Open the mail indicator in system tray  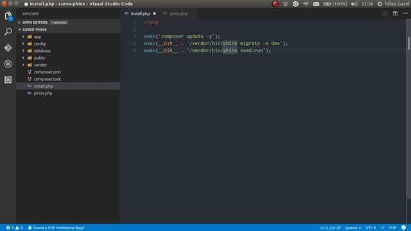click(316, 4)
